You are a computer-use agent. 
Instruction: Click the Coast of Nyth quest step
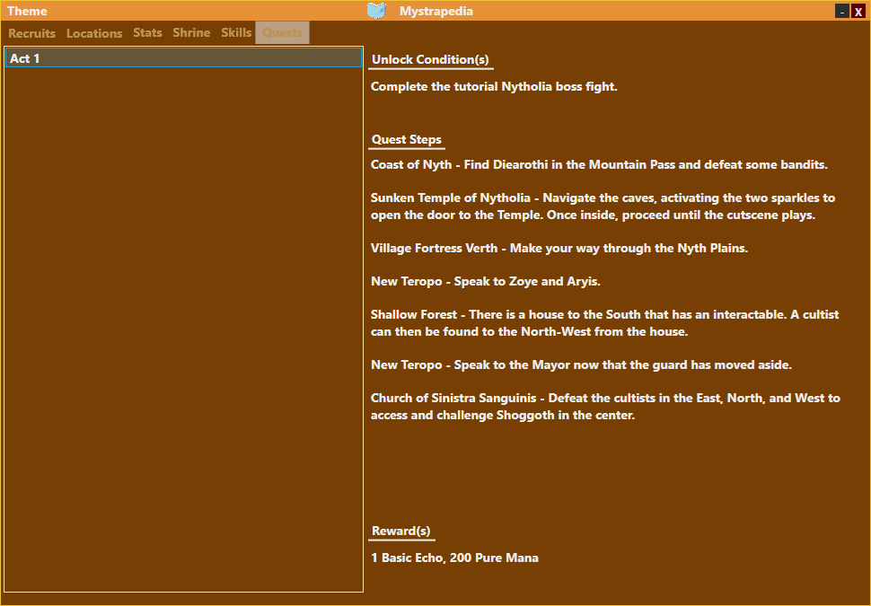click(x=599, y=164)
